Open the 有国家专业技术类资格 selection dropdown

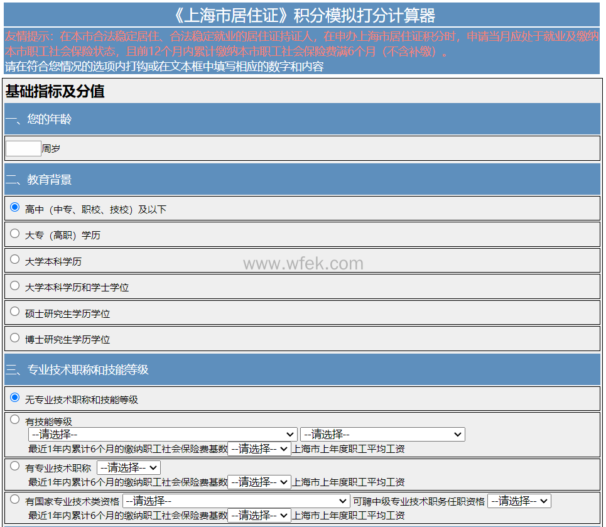click(236, 501)
